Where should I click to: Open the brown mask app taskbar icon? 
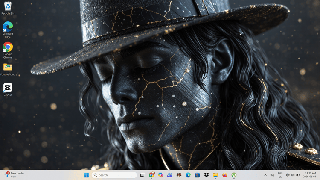coord(179,175)
